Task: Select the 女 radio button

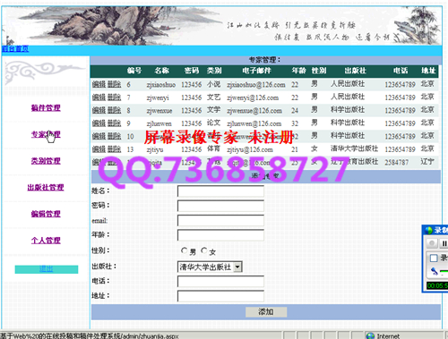Action: [204, 250]
